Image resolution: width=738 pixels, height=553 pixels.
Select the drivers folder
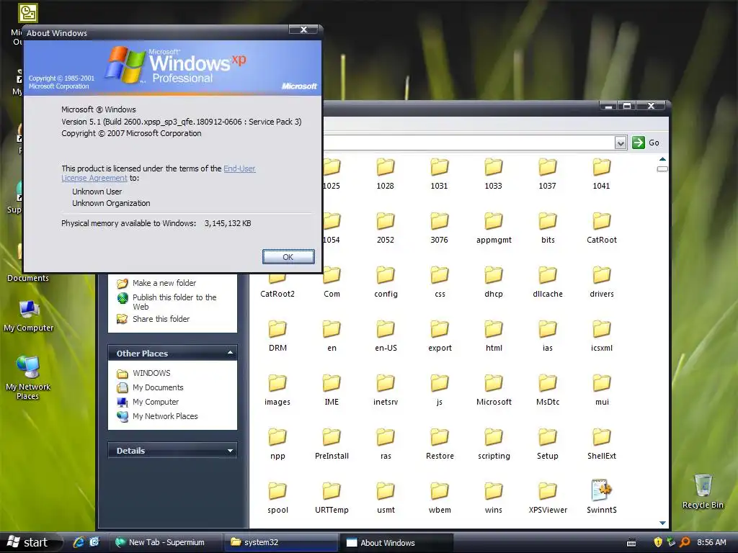602,282
